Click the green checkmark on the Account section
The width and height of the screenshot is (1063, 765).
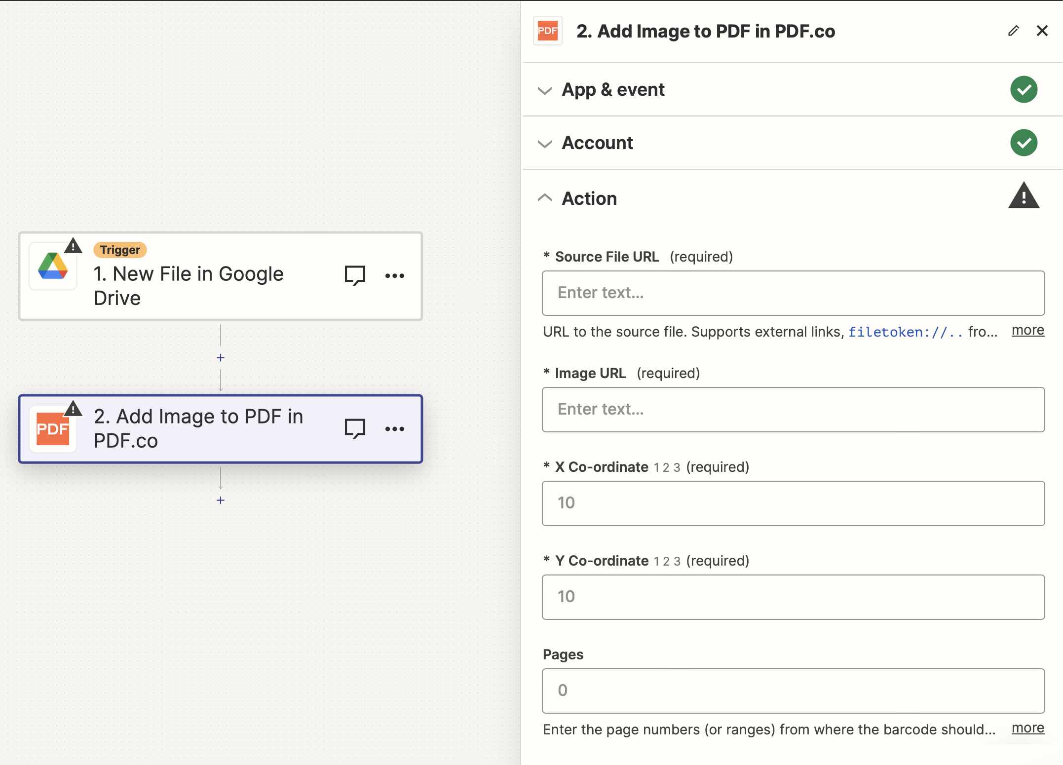(1024, 143)
